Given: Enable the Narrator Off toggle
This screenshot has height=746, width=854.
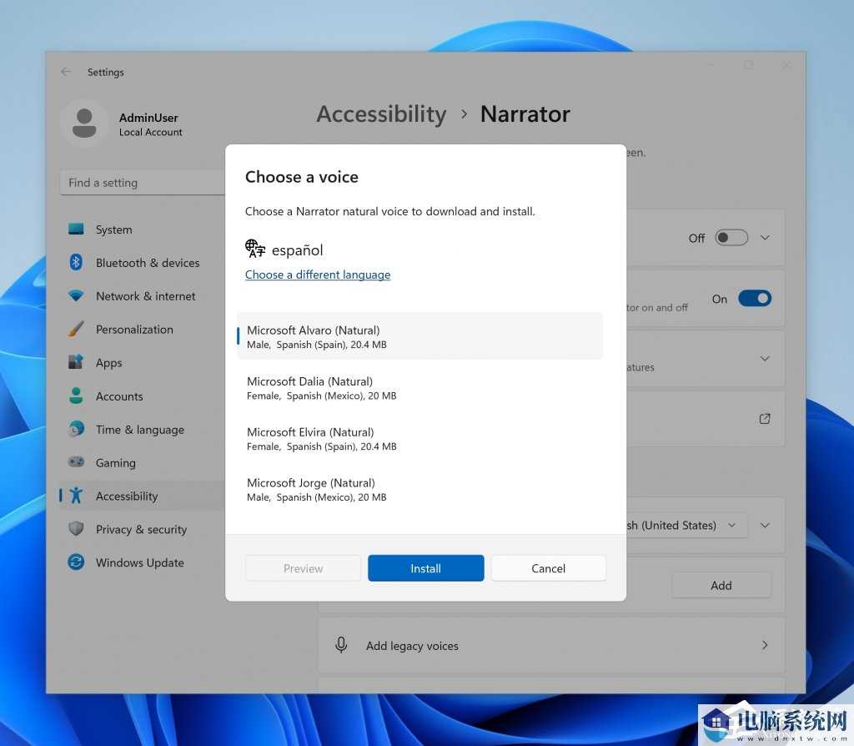Looking at the screenshot, I should pyautogui.click(x=731, y=237).
